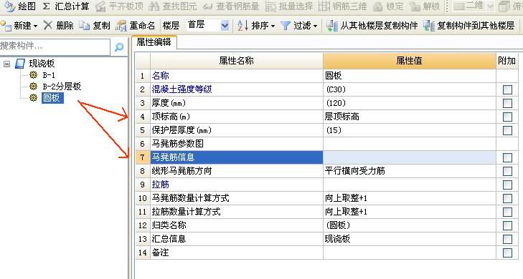Click the 属性值 column header
Image resolution: width=523 pixels, height=279 pixels.
click(x=409, y=61)
